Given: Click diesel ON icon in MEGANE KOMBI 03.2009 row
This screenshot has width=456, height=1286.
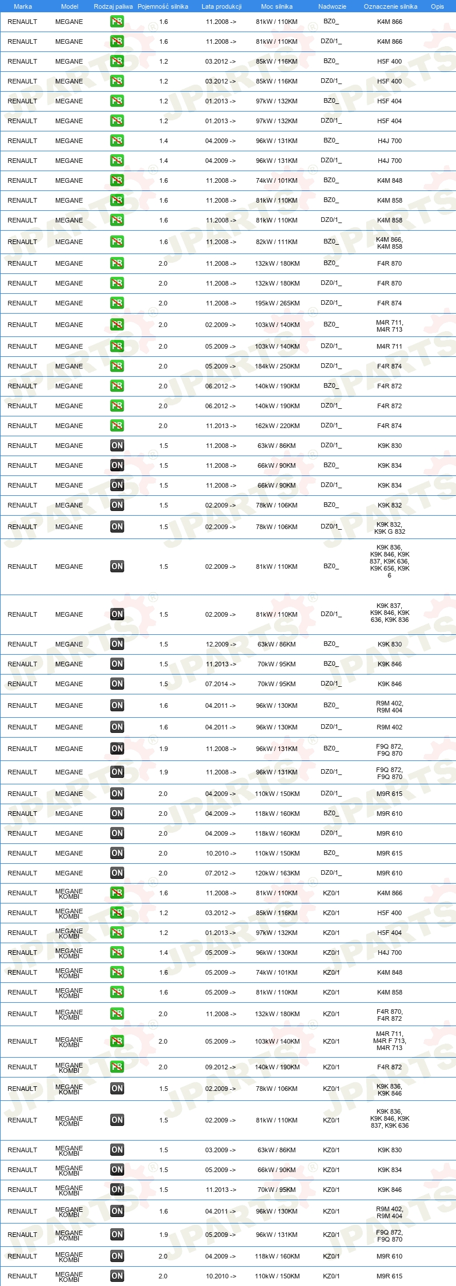Looking at the screenshot, I should 117,1150.
